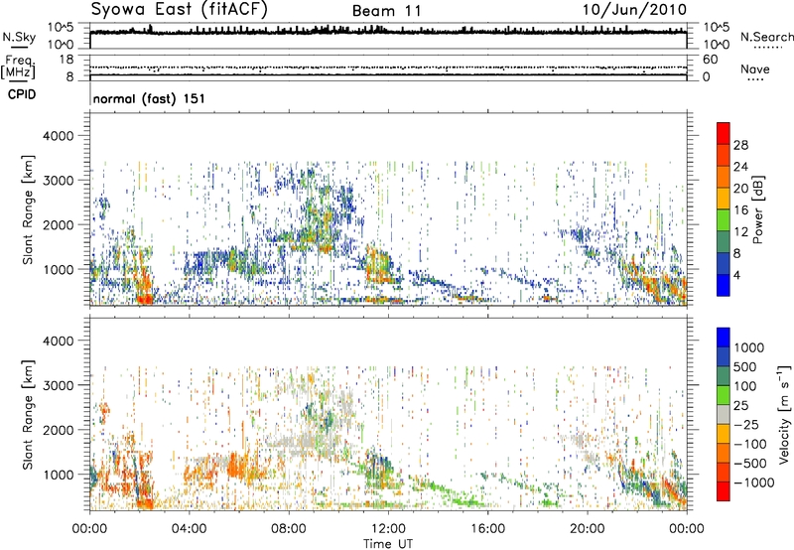
Task: Click the '28' tick on the Power colorbar
Action: point(740,145)
